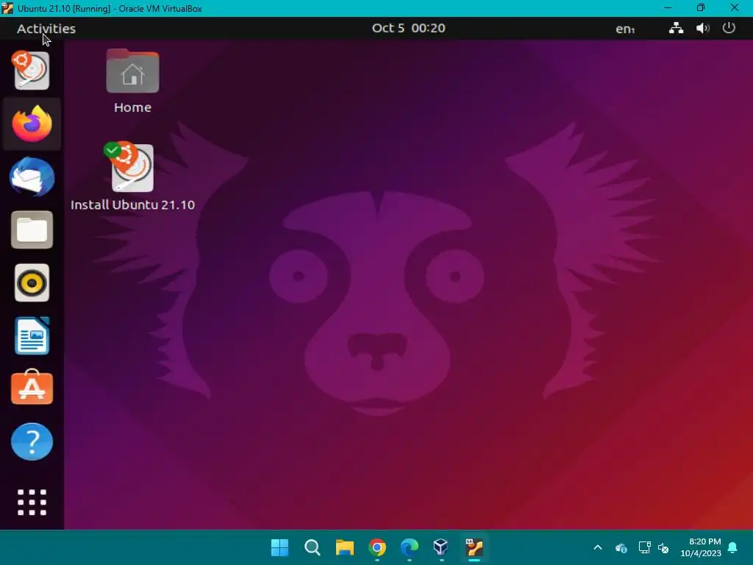Viewport: 753px width, 565px height.
Task: Click the VirtualBox window title bar icon
Action: (7, 8)
